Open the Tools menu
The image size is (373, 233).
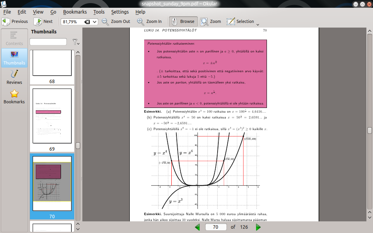(x=99, y=12)
